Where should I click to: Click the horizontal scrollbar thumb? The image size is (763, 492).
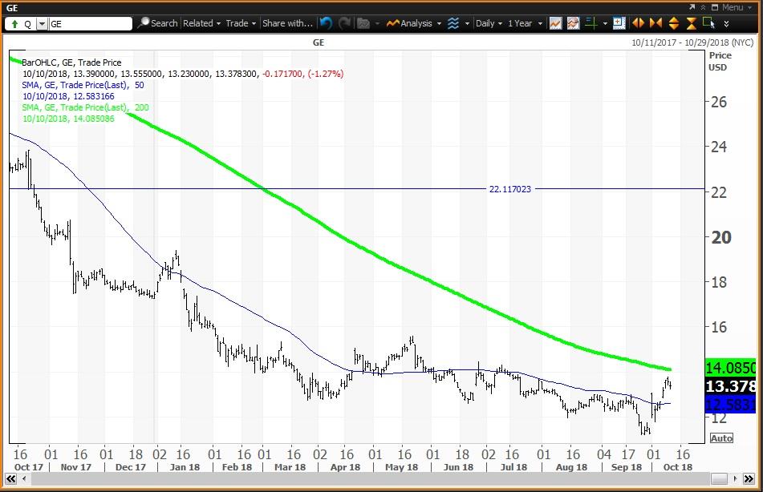tap(719, 479)
